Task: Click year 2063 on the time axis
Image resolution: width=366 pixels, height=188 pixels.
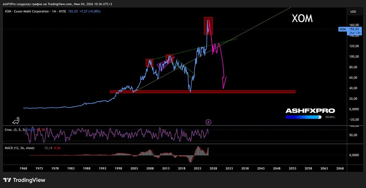Action: pos(324,168)
